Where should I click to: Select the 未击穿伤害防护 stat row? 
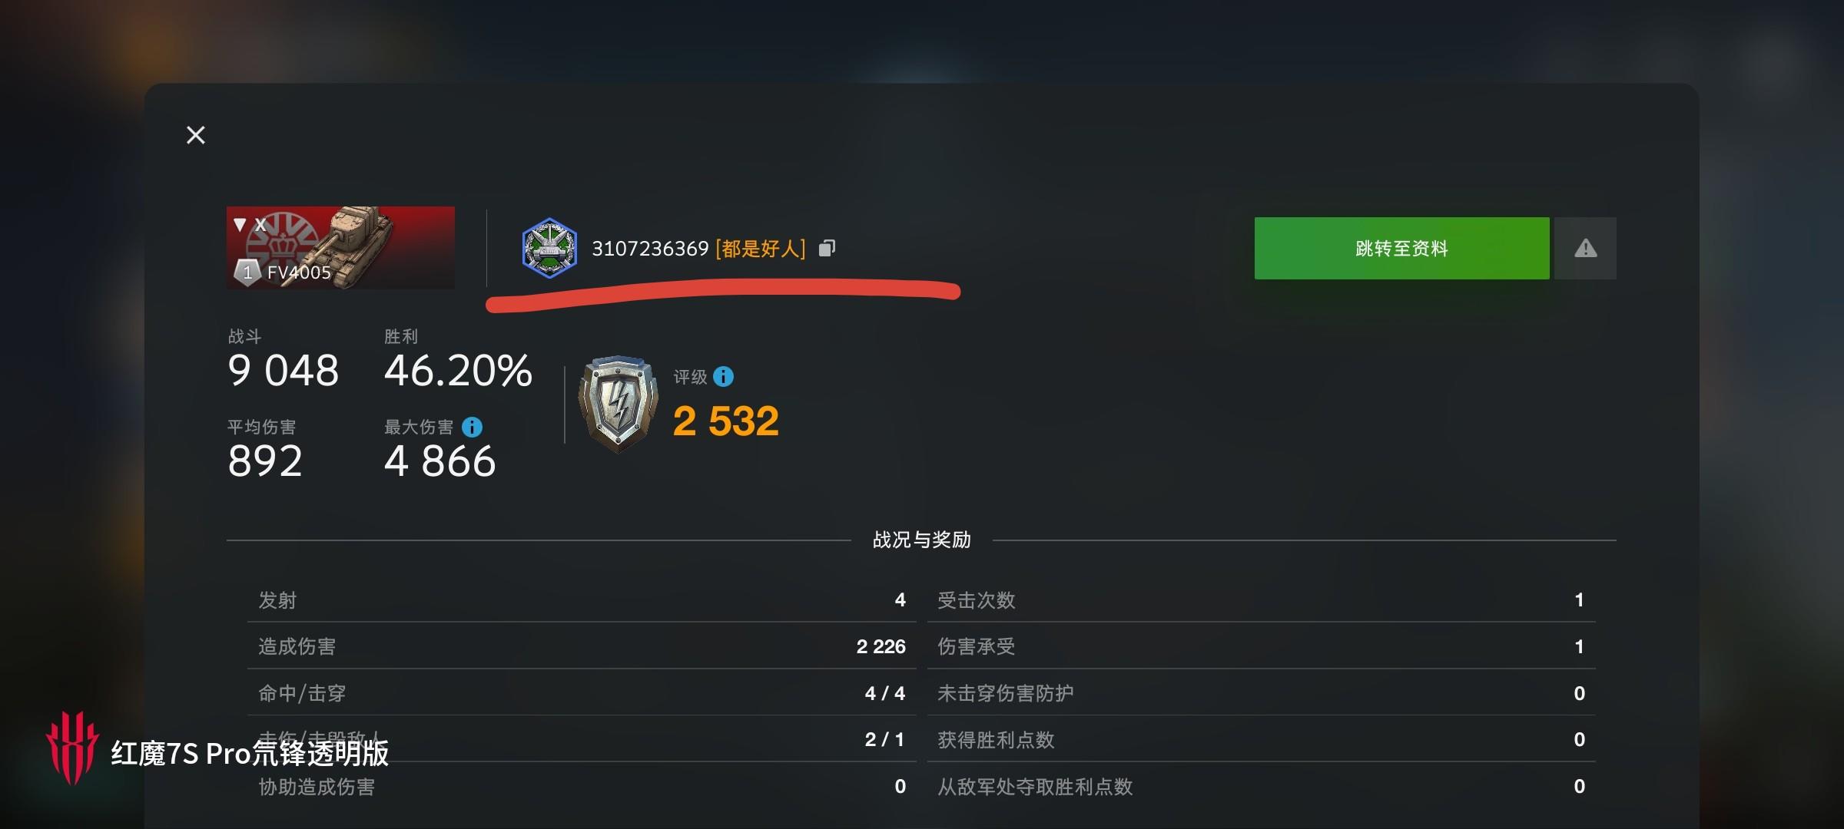point(1262,693)
